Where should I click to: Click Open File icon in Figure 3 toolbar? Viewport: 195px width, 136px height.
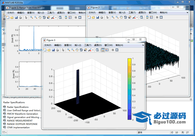[49, 50]
